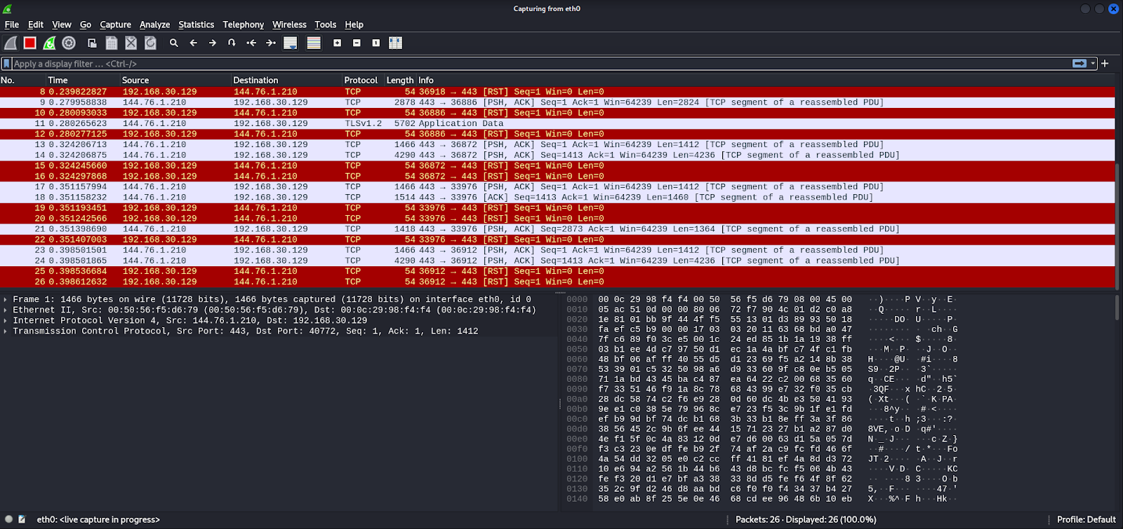Open a capture file icon
1123x529 pixels.
point(92,43)
